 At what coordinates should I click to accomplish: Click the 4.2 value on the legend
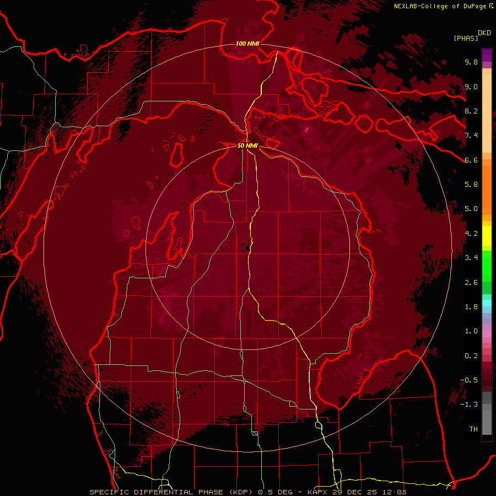tap(471, 234)
